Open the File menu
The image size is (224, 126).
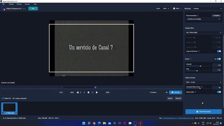(3, 4)
